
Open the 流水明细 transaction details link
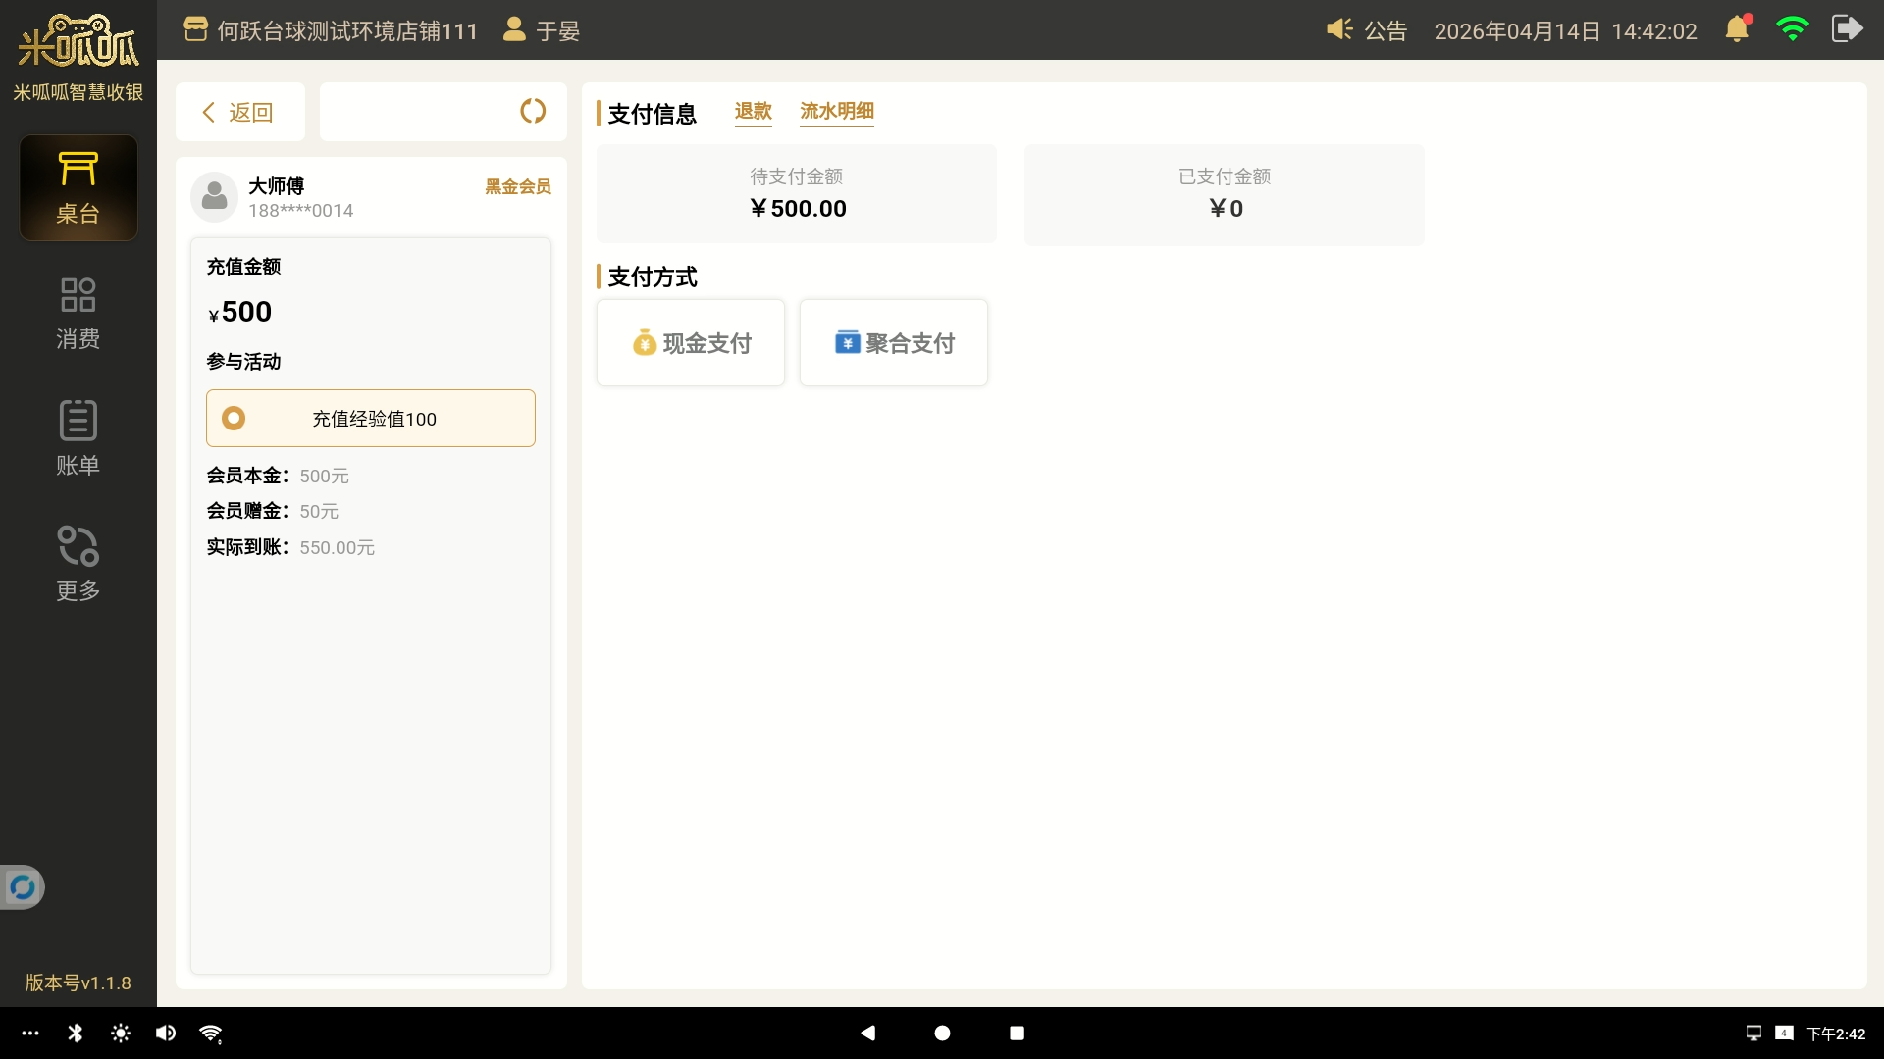click(x=836, y=112)
